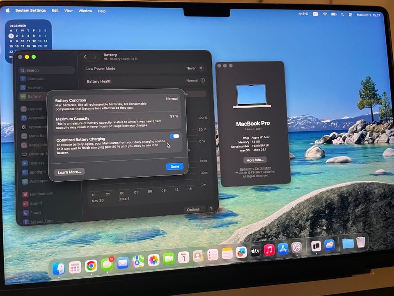This screenshot has height=296, width=394.
Task: Toggle Optimized Battery Charging switch
Action: coord(175,136)
